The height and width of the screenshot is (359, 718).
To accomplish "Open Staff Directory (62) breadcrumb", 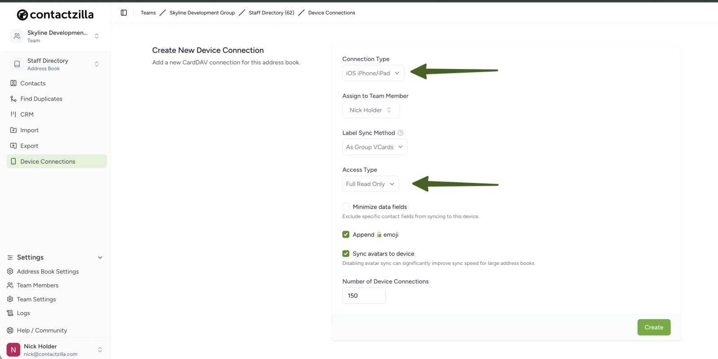I will (x=271, y=13).
